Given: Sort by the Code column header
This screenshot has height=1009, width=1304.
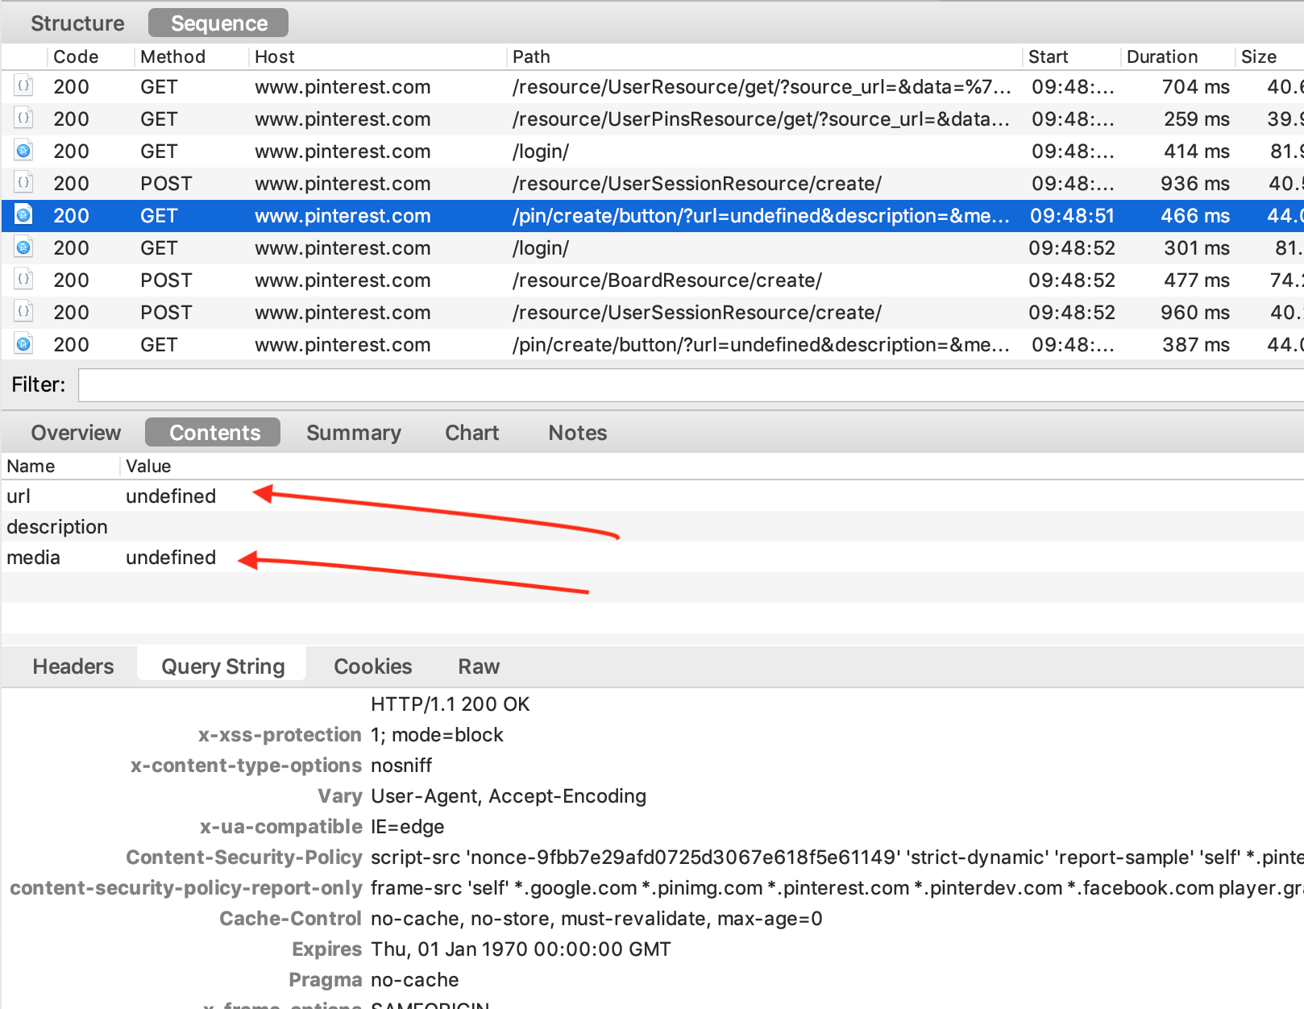Looking at the screenshot, I should tap(89, 56).
